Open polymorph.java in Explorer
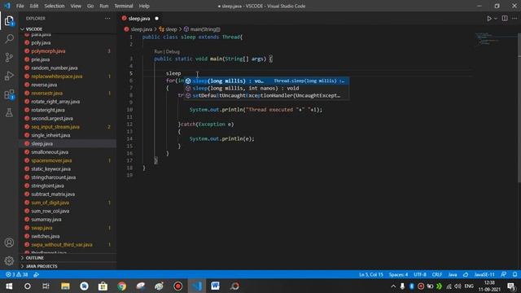Viewport: 521px width, 293px height. [48, 51]
